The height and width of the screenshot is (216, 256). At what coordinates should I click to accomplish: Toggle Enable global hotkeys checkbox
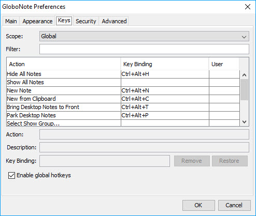tap(11, 176)
